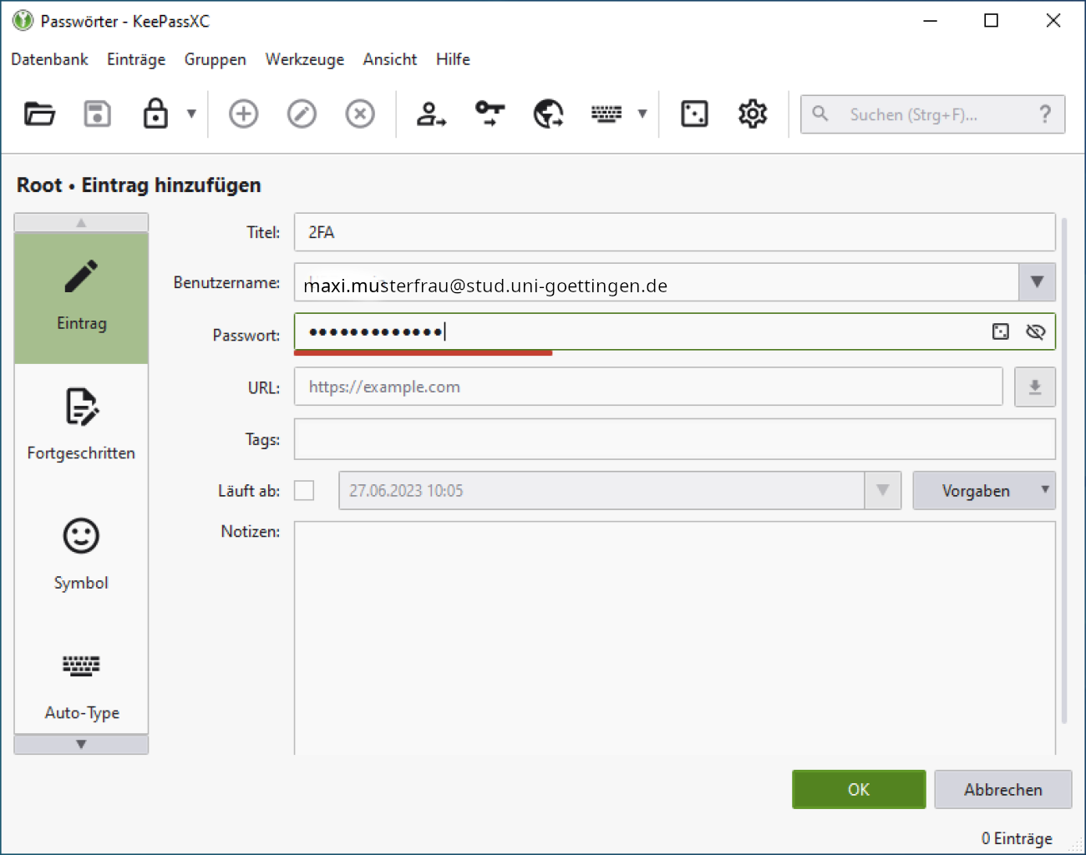The height and width of the screenshot is (855, 1086).
Task: Download favicon button beside URL
Action: pyautogui.click(x=1035, y=387)
